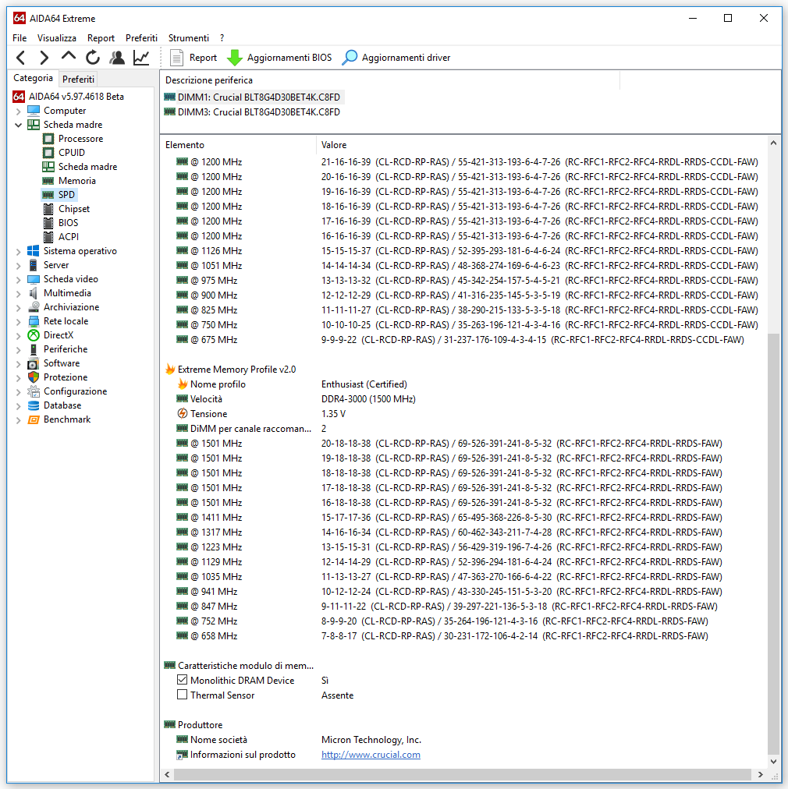Click the Configurazione gear icon

coord(34,391)
